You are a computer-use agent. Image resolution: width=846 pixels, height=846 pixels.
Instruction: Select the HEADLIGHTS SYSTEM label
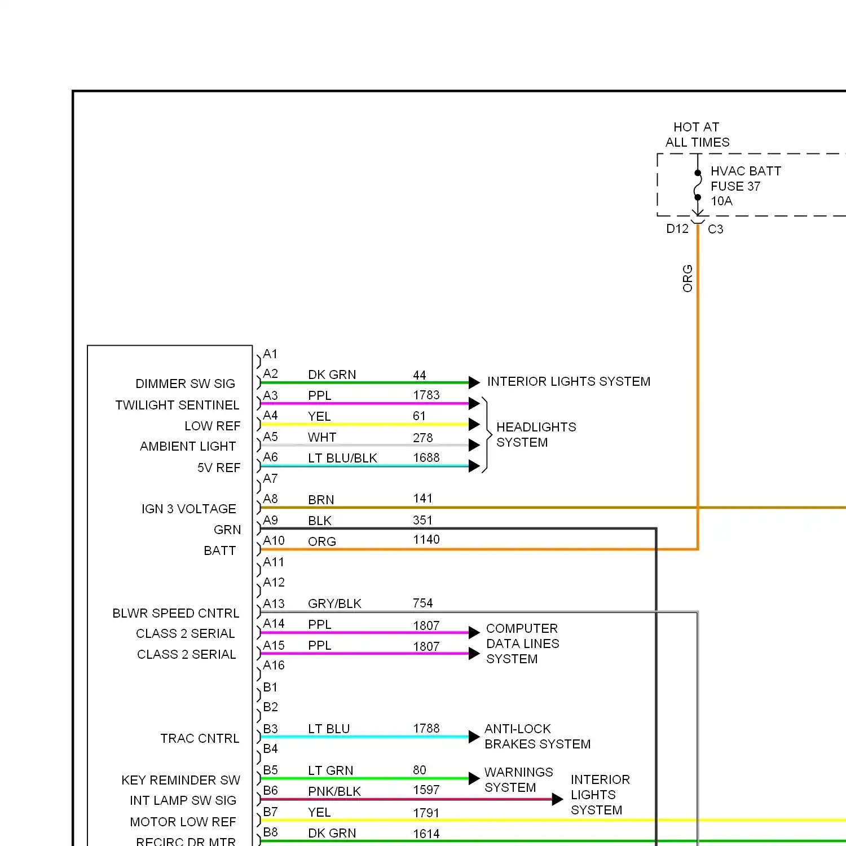pyautogui.click(x=536, y=434)
